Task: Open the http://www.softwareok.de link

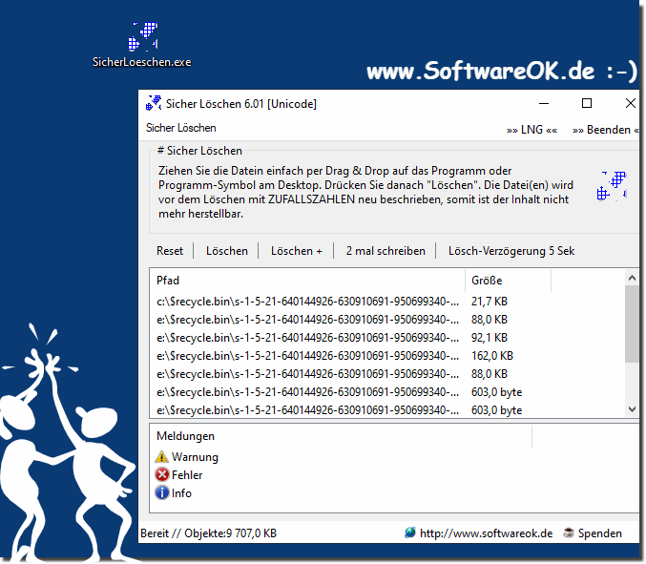Action: (486, 533)
